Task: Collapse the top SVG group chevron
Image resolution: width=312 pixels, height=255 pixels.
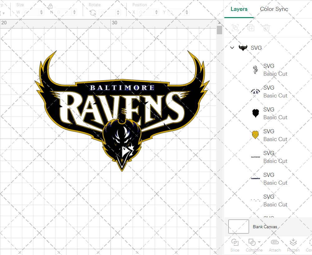Action: tap(232, 48)
